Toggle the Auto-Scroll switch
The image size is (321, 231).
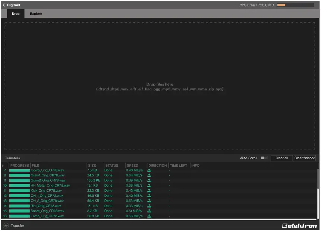pos(264,158)
